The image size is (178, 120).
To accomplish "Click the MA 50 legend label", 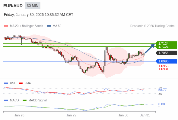I will (x=57, y=26).
